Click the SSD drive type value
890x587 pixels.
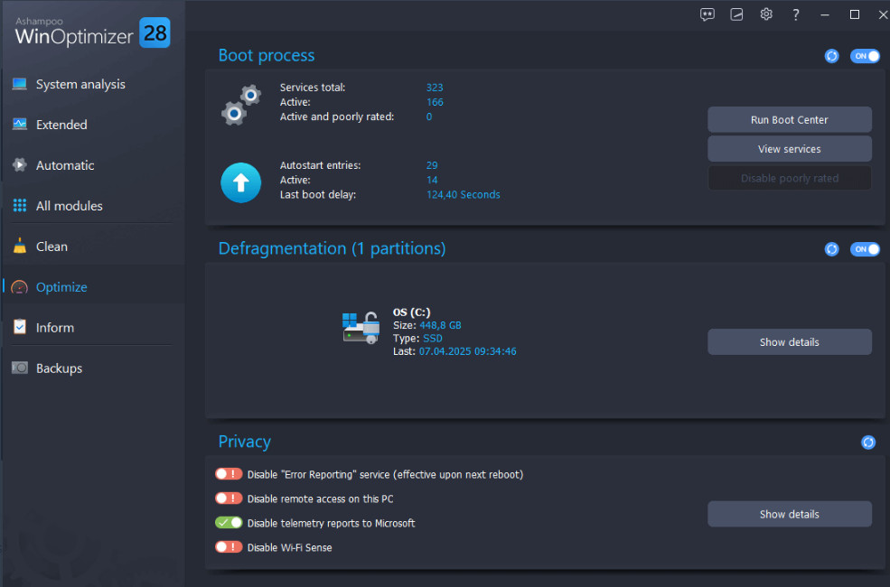tap(433, 338)
